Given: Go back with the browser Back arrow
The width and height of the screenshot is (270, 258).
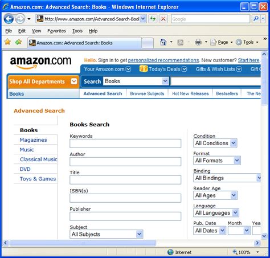Looking at the screenshot, I should coord(9,19).
